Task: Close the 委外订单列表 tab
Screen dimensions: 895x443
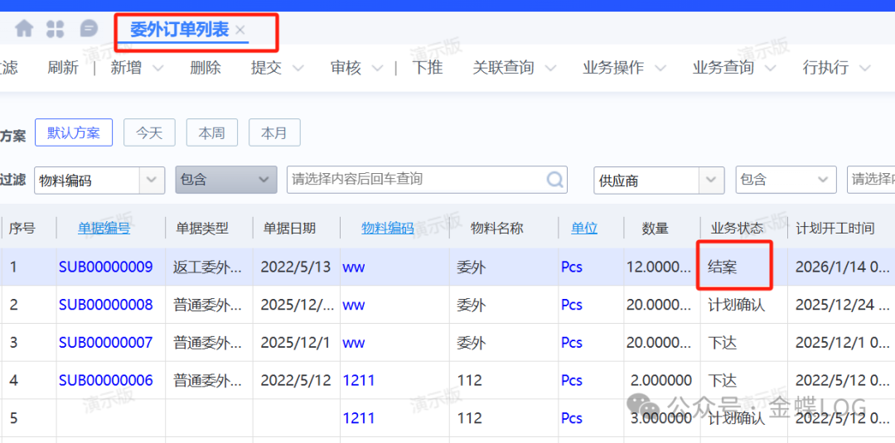Action: [240, 30]
